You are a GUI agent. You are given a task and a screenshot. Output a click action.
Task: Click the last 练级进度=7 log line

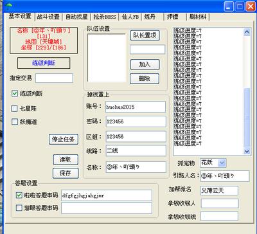pyautogui.click(x=188, y=143)
